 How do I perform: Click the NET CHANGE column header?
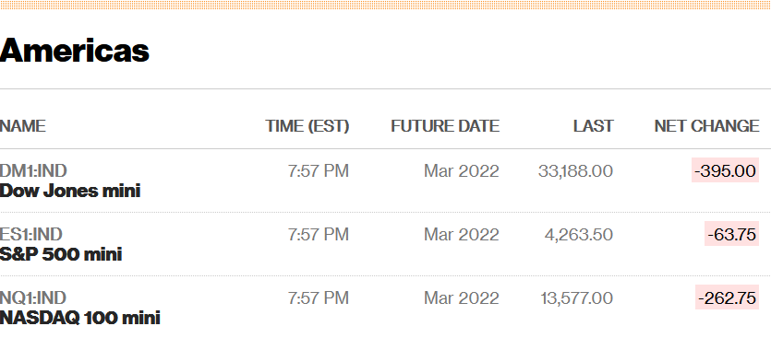click(x=706, y=126)
